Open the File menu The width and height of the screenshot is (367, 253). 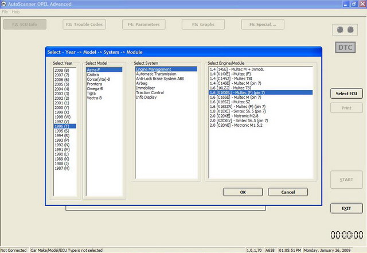coord(5,12)
